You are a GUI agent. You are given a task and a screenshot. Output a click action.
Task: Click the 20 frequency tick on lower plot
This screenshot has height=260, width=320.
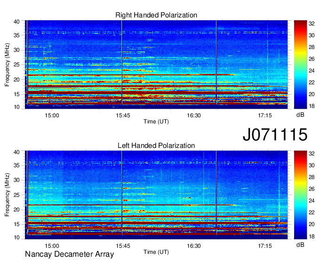click(x=16, y=210)
